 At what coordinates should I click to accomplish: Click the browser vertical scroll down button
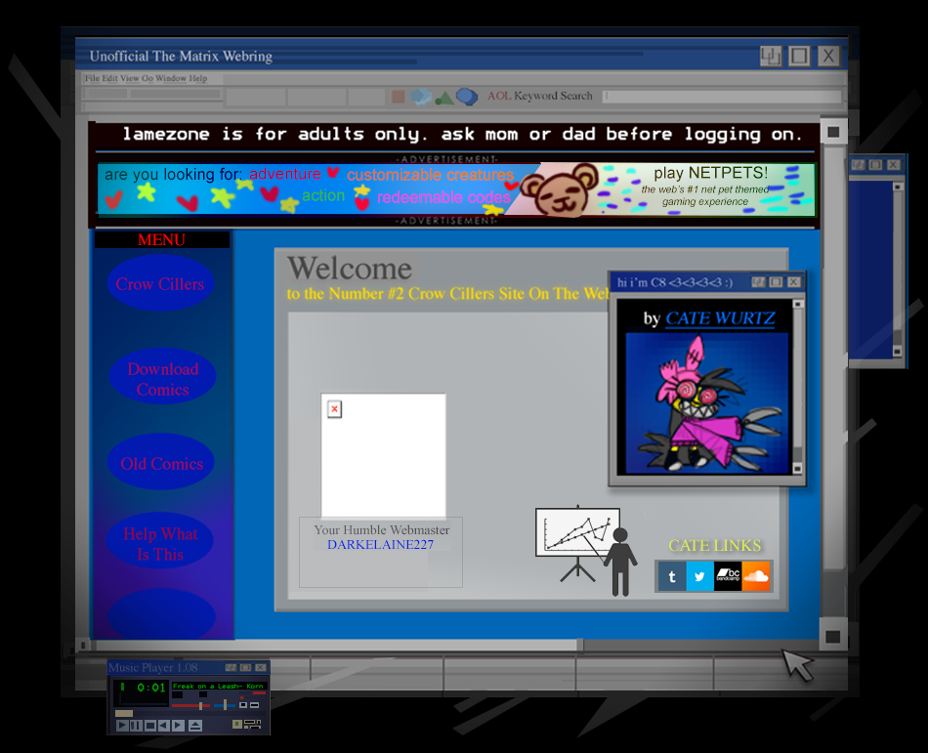coord(832,637)
